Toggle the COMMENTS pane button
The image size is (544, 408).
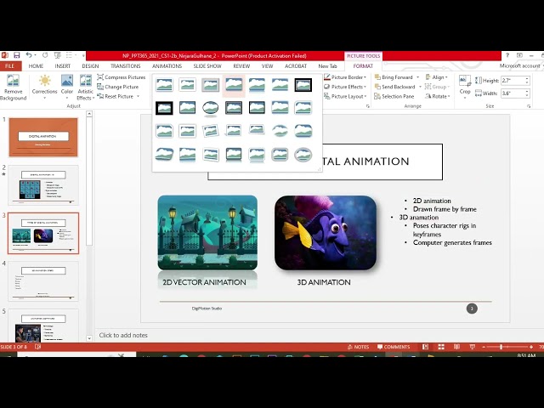coord(394,347)
